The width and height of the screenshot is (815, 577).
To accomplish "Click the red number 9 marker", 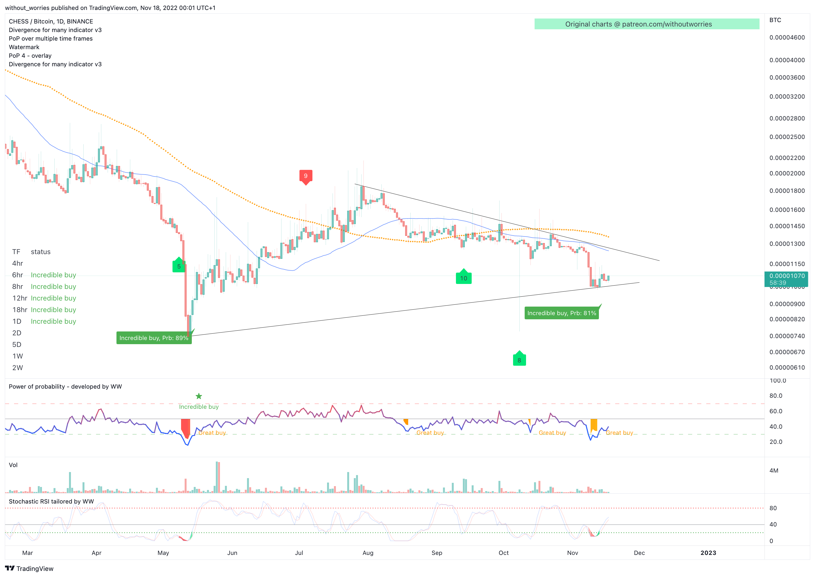I will coord(306,177).
